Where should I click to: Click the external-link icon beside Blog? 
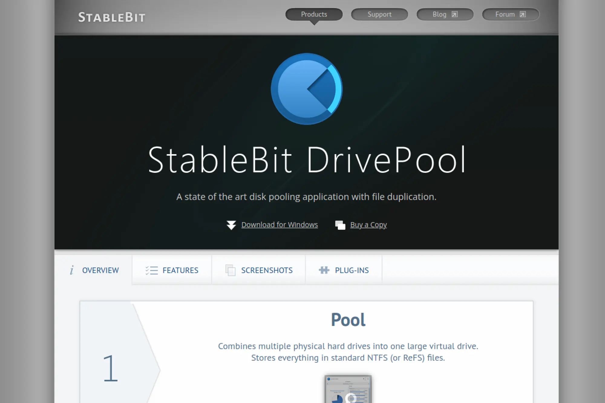(455, 14)
